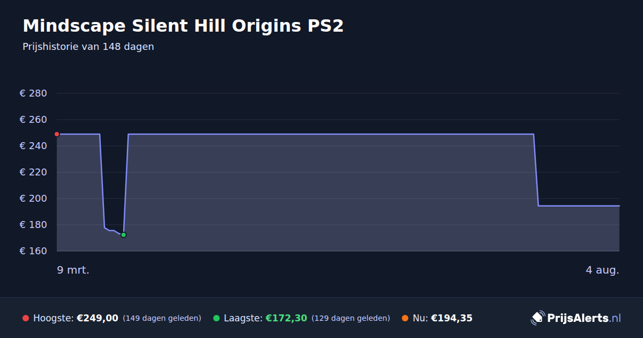
Task: Click the 149 dagen geleden text
Action: [162, 318]
